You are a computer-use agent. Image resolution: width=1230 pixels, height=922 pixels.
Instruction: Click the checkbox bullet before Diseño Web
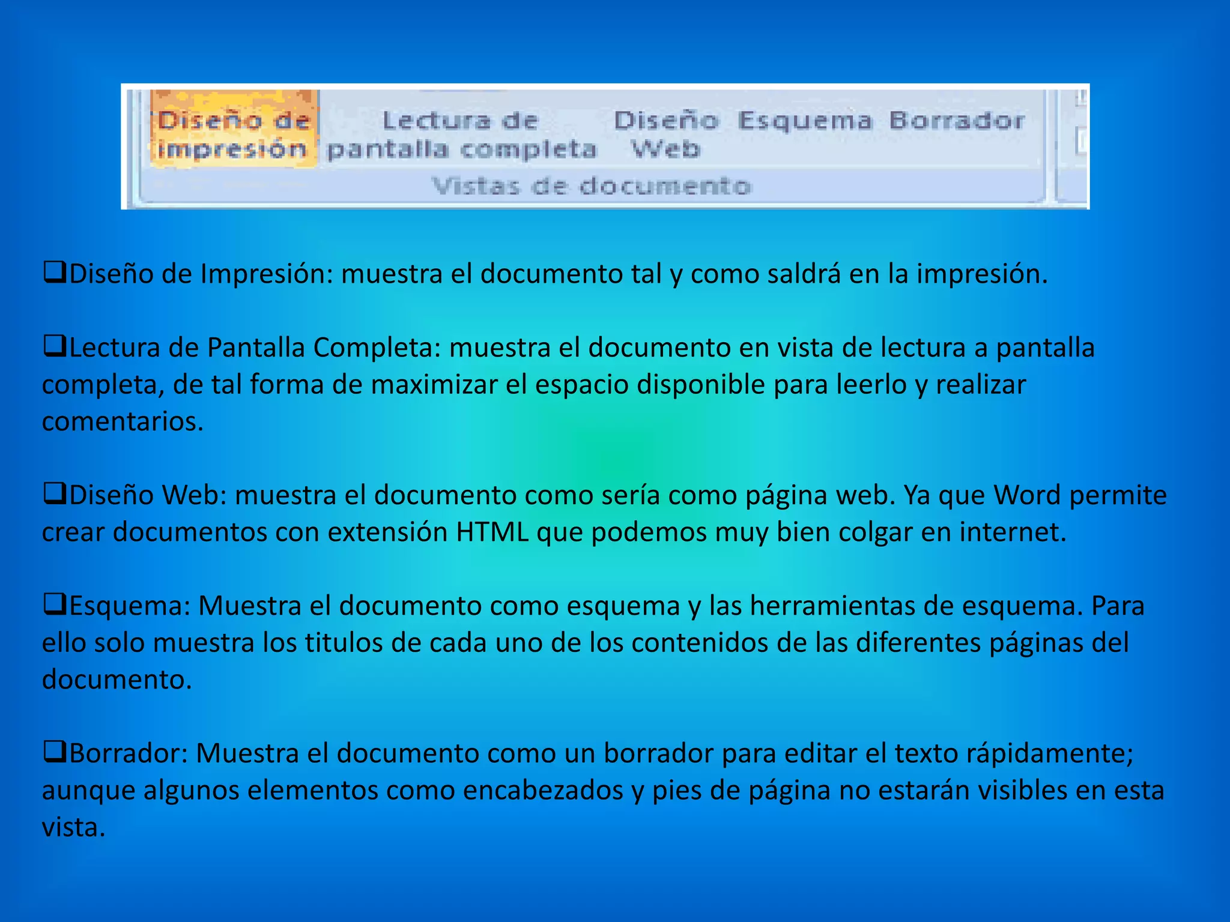55,495
